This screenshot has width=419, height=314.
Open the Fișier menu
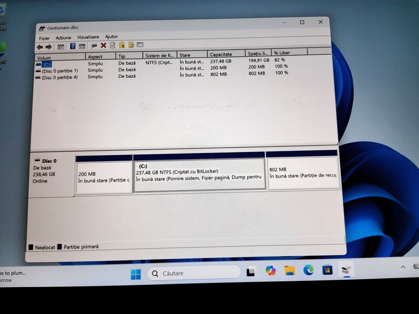(x=44, y=38)
